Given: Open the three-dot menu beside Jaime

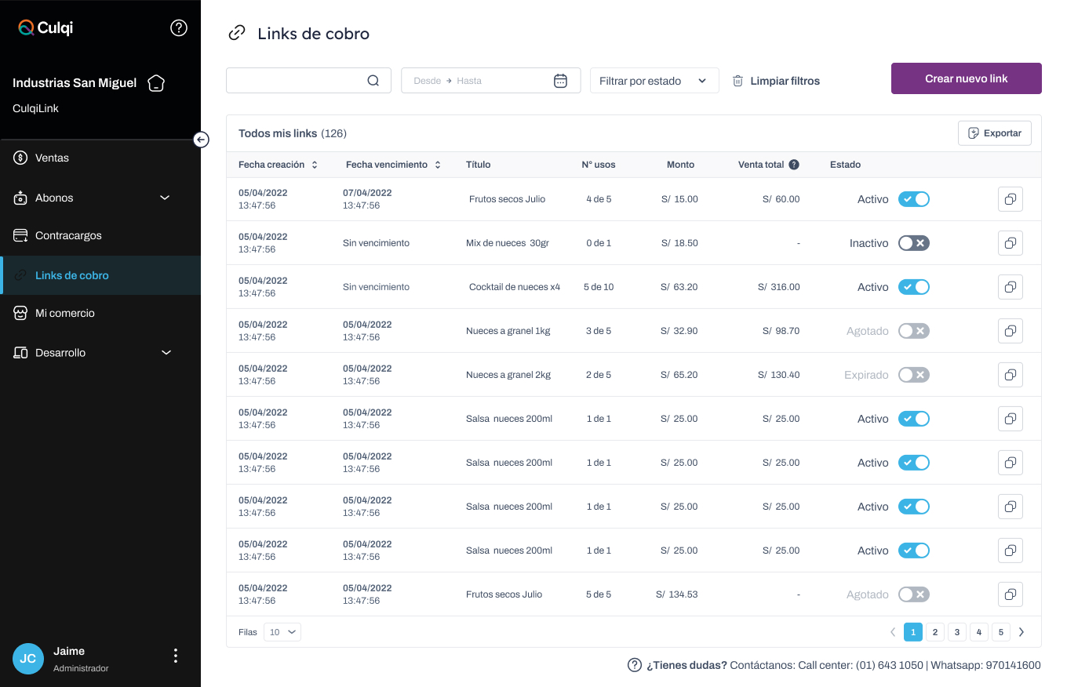Looking at the screenshot, I should pyautogui.click(x=176, y=656).
